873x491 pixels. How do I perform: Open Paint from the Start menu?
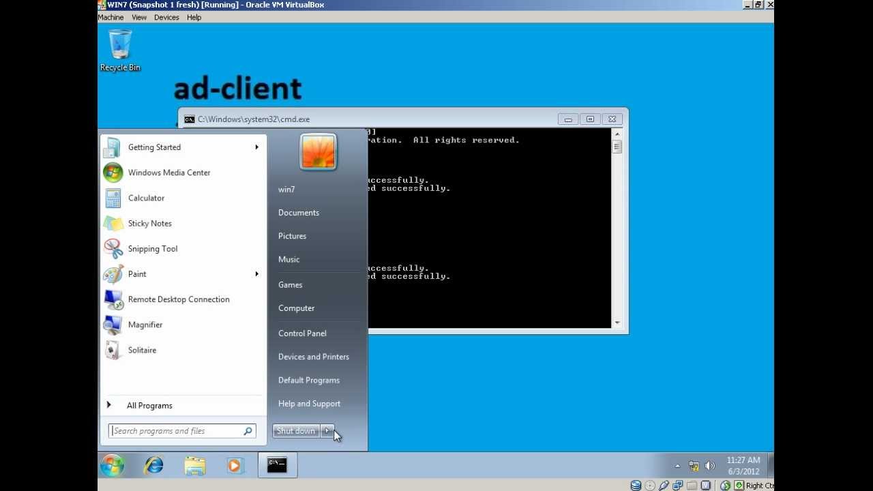click(182, 273)
